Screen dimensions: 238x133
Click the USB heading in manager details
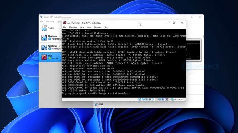pos(101,104)
